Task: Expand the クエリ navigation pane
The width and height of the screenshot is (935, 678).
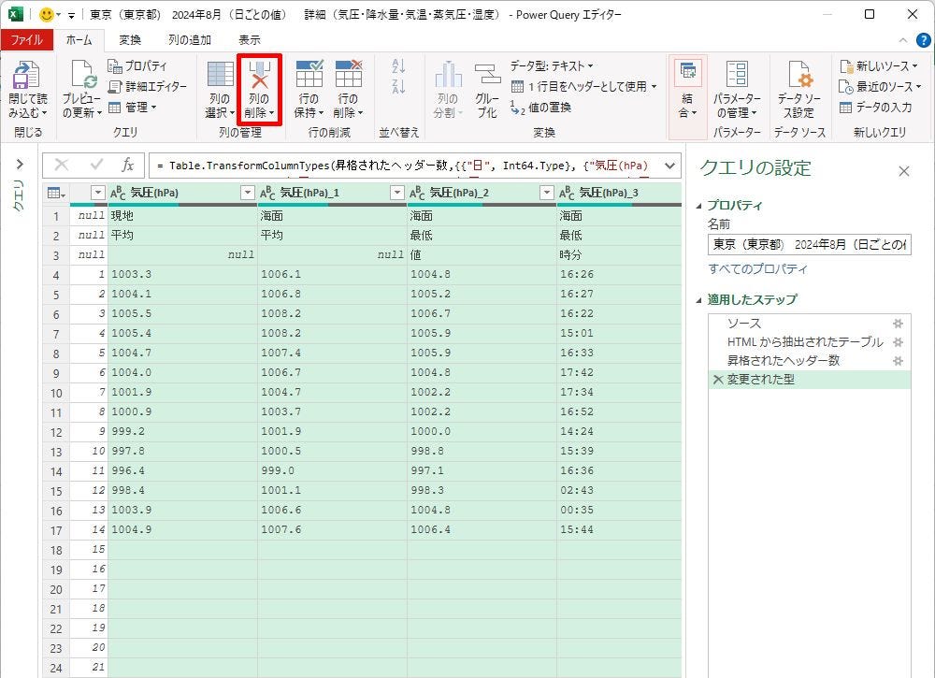Action: [x=20, y=165]
